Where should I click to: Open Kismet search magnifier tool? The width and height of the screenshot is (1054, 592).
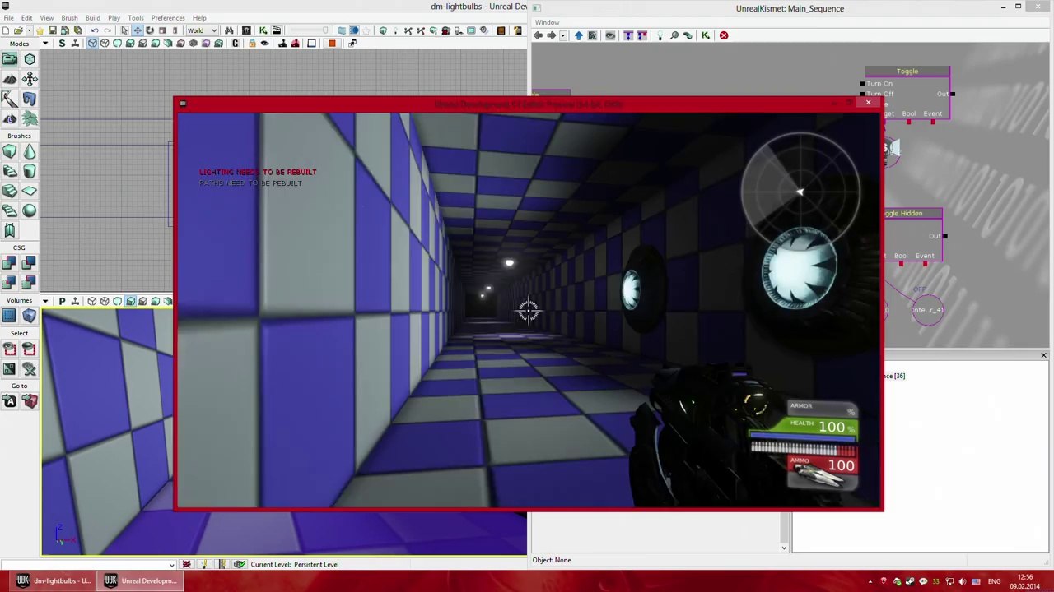[674, 35]
